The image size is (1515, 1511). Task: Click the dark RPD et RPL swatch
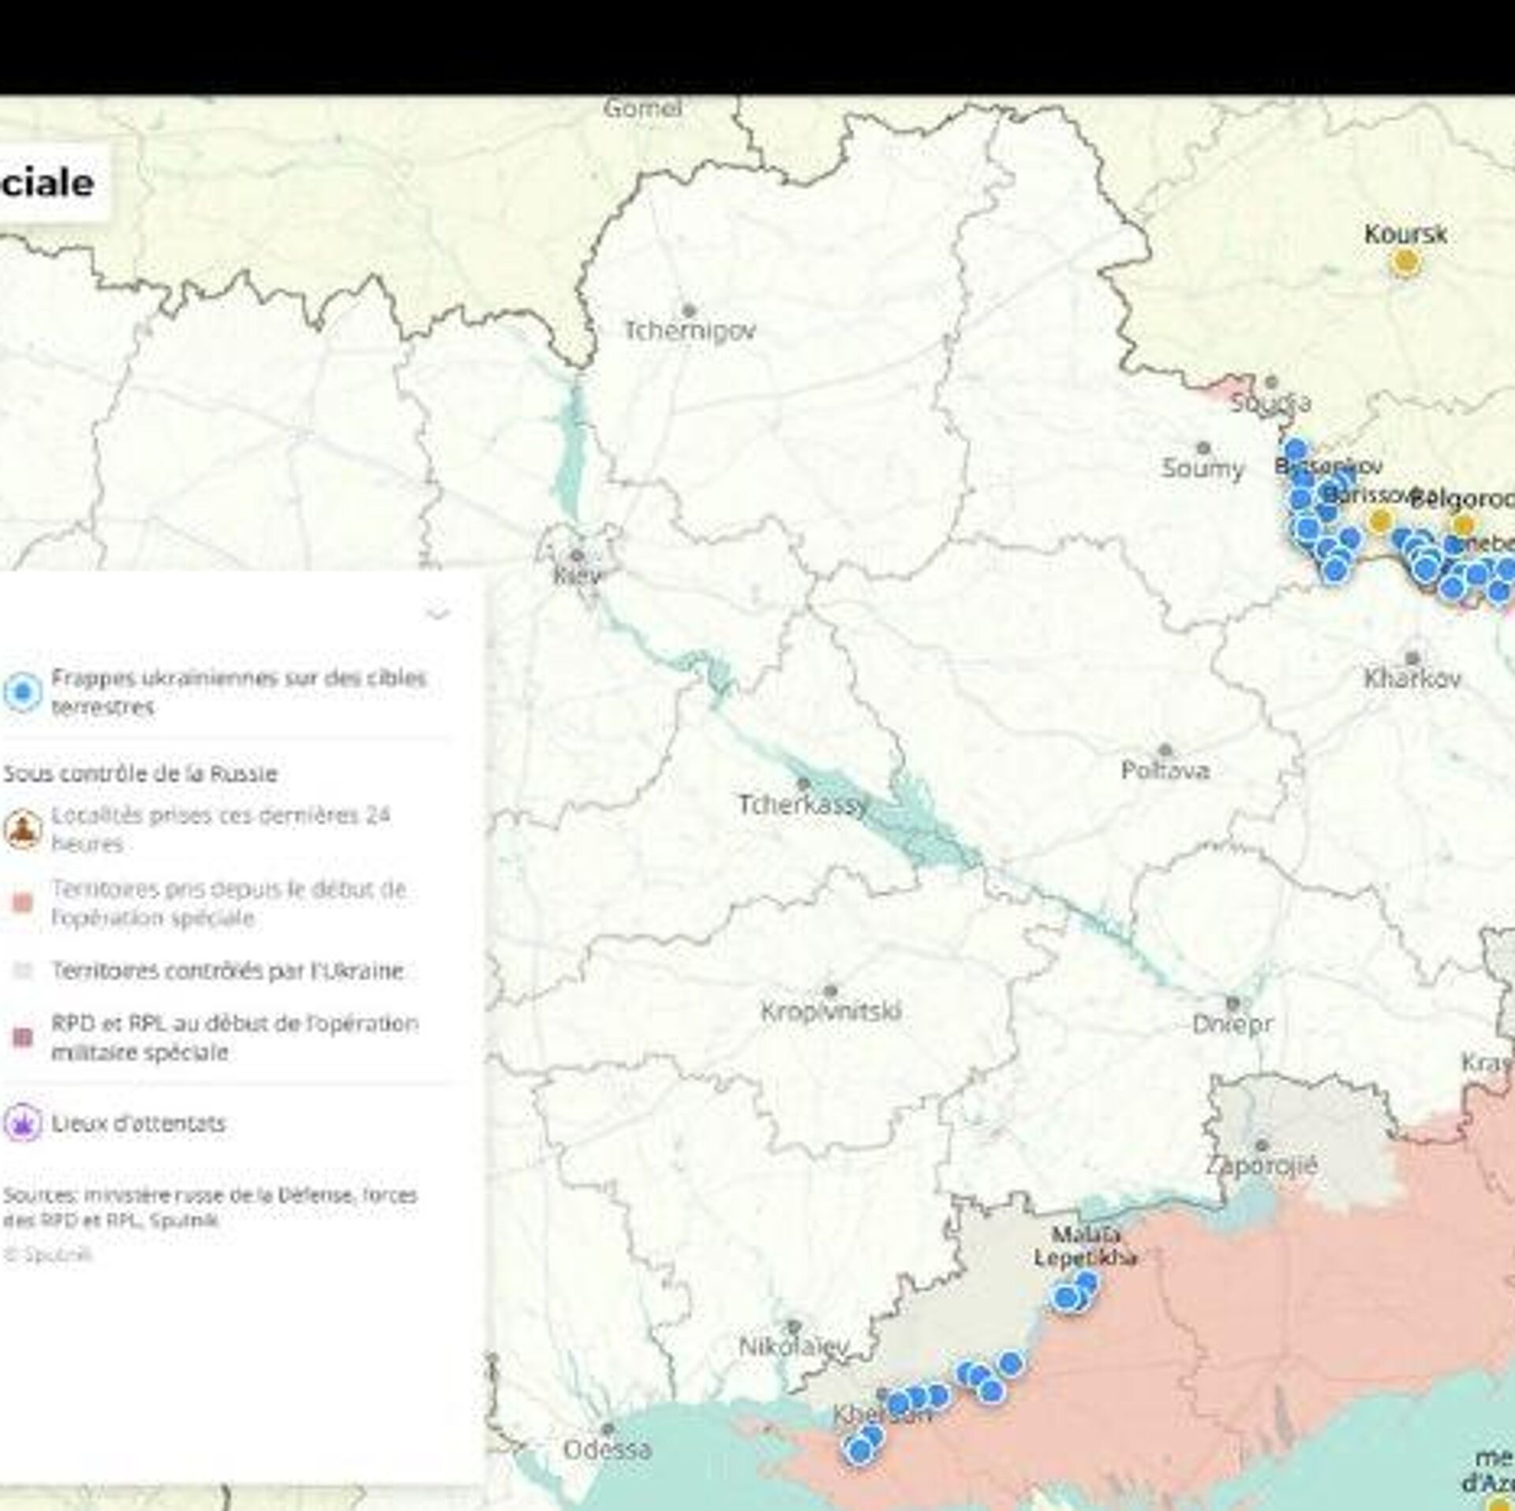[24, 1037]
